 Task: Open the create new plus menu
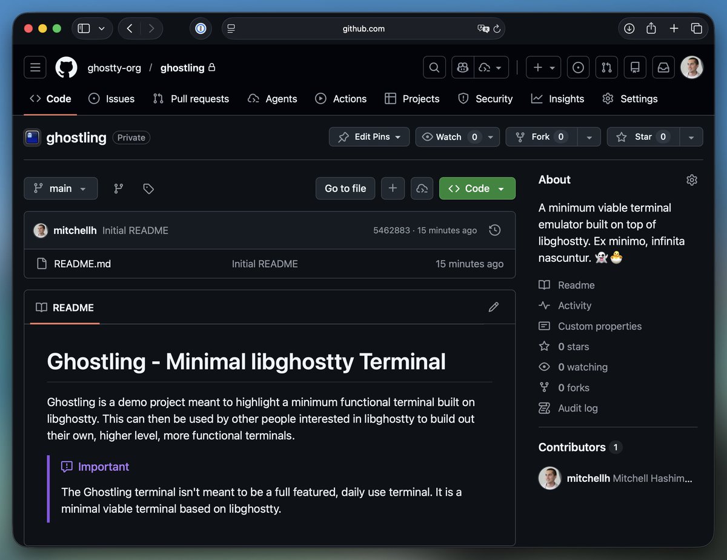point(543,67)
